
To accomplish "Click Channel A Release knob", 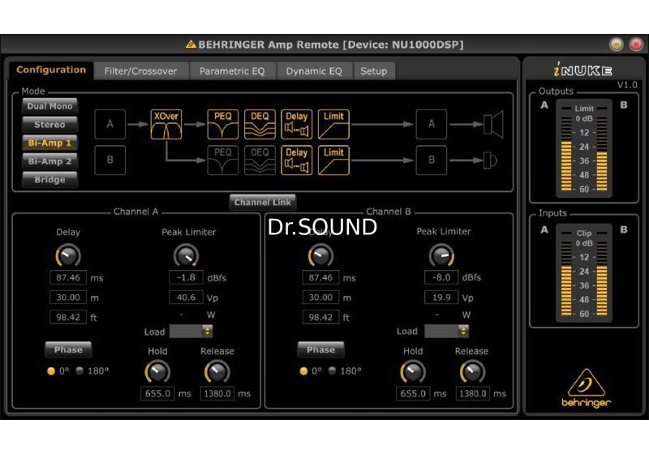I will point(217,371).
